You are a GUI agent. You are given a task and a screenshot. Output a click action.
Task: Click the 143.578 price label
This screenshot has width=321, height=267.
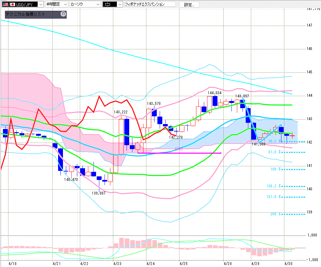154,104
